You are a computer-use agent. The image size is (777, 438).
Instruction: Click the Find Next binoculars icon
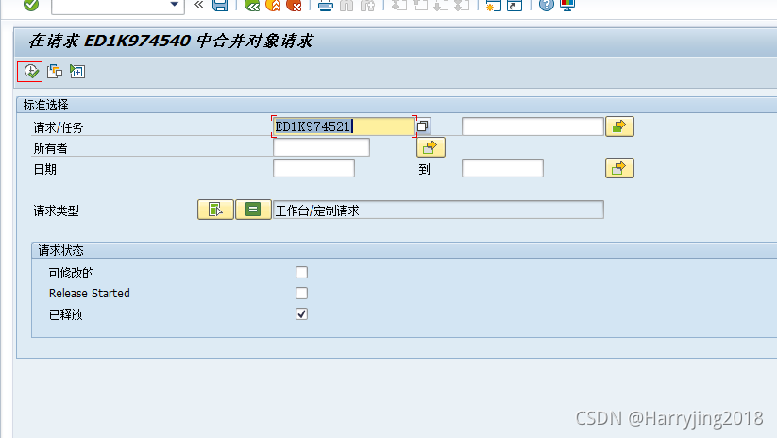[367, 5]
